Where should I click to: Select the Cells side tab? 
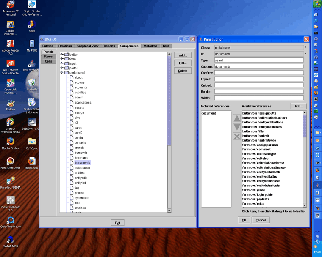[x=48, y=61]
